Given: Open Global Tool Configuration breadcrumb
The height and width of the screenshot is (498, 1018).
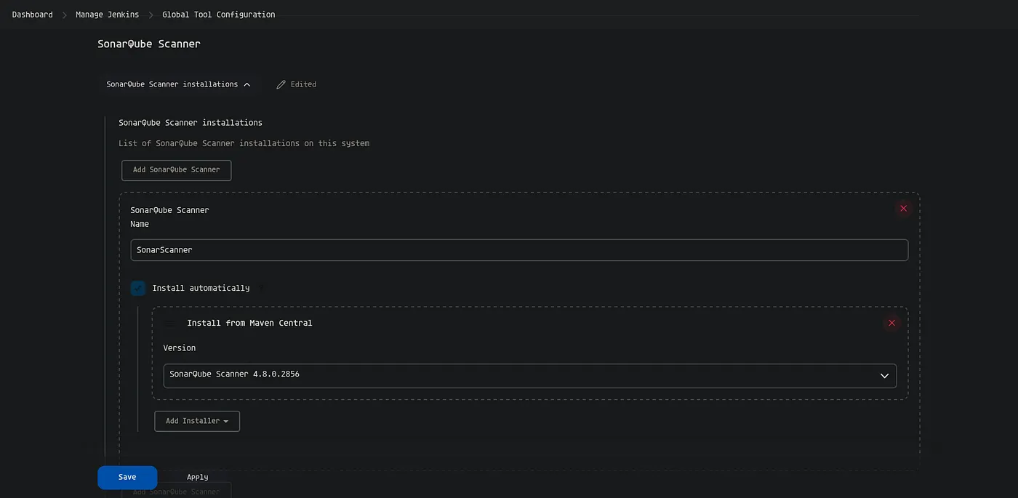Looking at the screenshot, I should [x=218, y=15].
